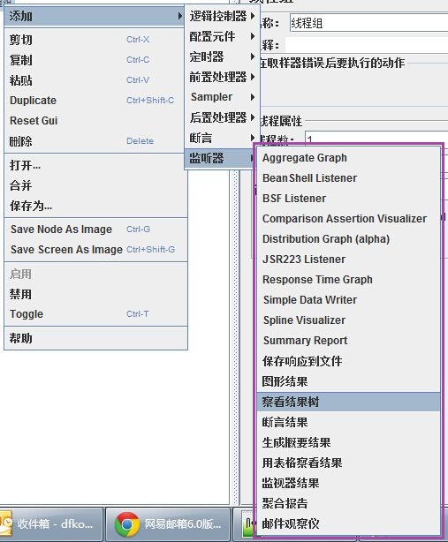Image resolution: width=448 pixels, height=542 pixels.
Task: Add Aggregate Graph listener
Action: pos(348,158)
